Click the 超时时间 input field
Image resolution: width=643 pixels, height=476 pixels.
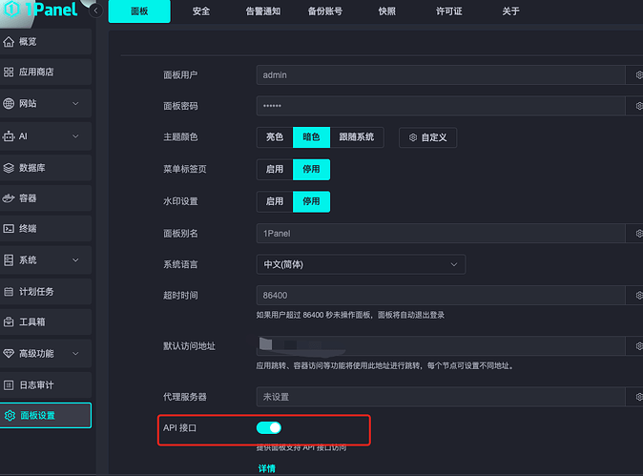tap(439, 296)
